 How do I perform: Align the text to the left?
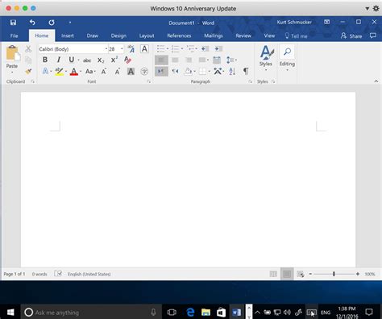161,60
